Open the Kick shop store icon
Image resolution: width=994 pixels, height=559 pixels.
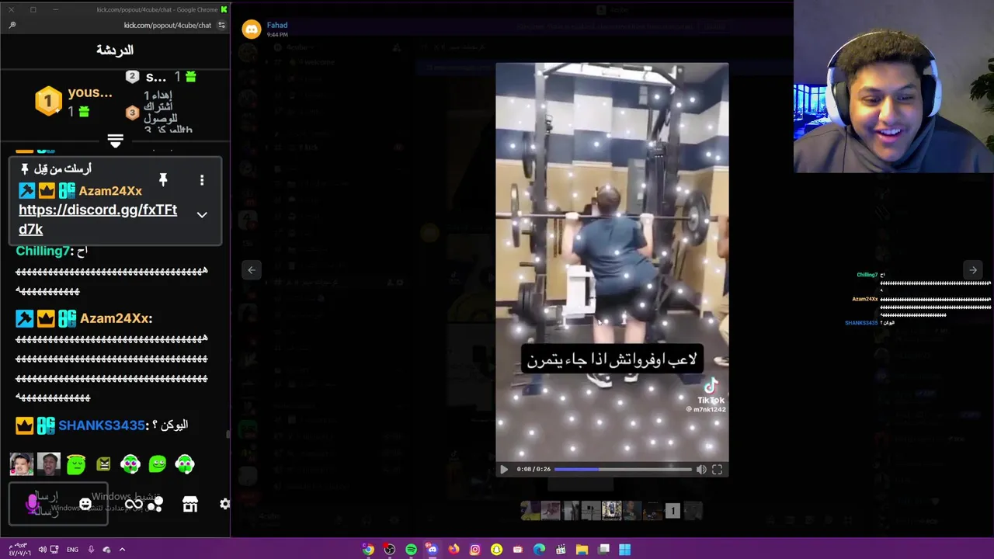pos(190,505)
